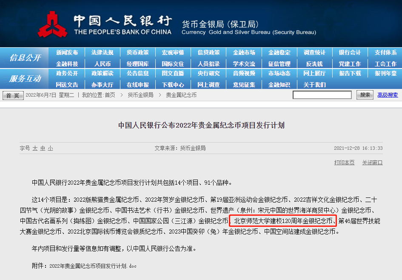Open 金融市场 navigation item
Screen dimensions: 402x280
click(x=244, y=53)
